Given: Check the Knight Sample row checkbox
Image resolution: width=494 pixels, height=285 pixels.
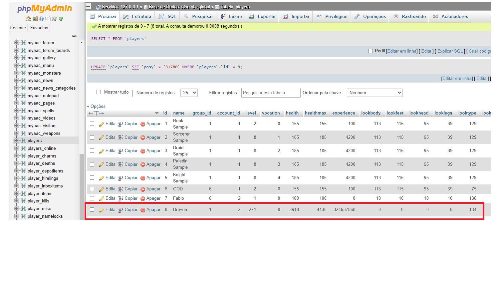Looking at the screenshot, I should (x=92, y=178).
